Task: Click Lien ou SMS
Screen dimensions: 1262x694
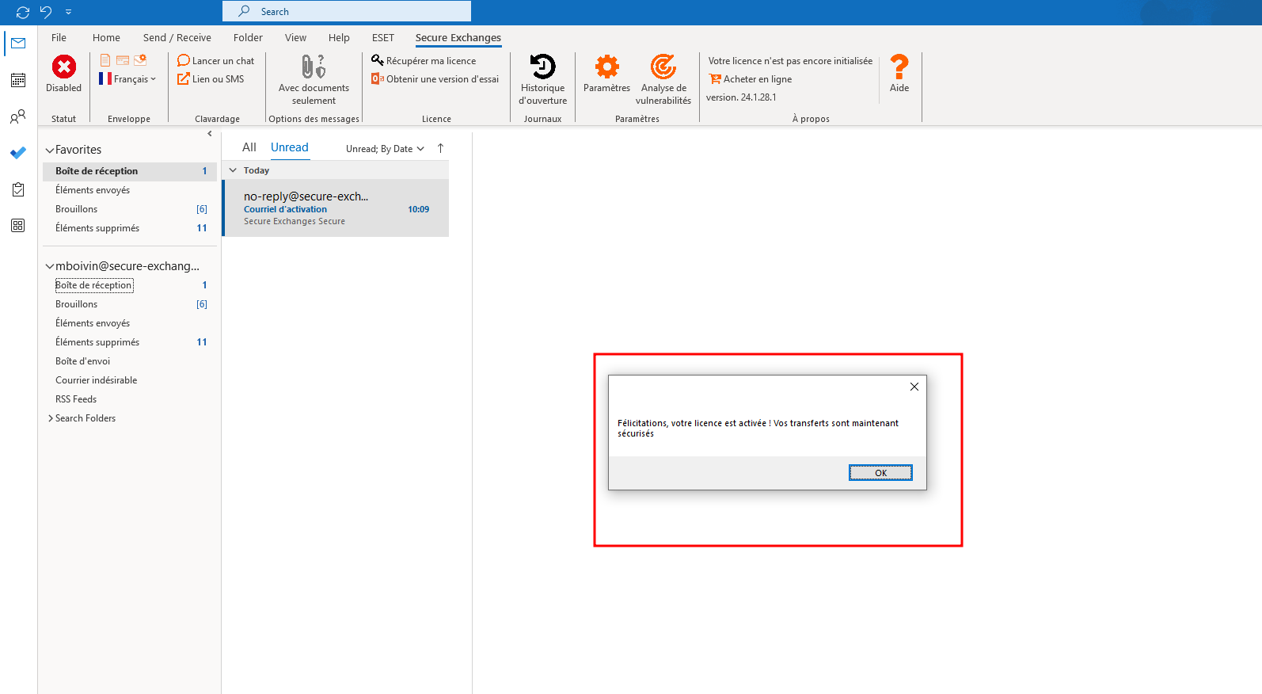Action: [x=211, y=79]
